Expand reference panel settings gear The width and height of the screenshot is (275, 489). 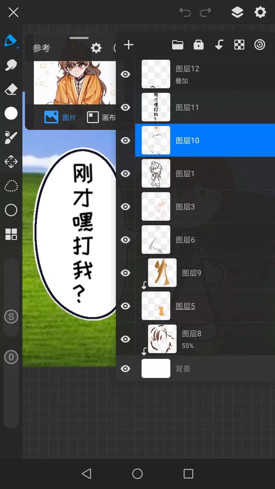click(96, 48)
